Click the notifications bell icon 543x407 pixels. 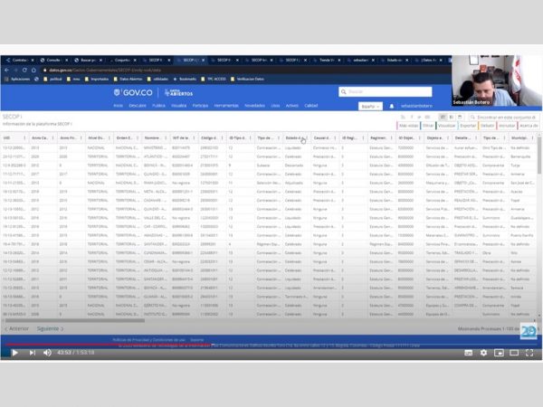pyautogui.click(x=392, y=106)
